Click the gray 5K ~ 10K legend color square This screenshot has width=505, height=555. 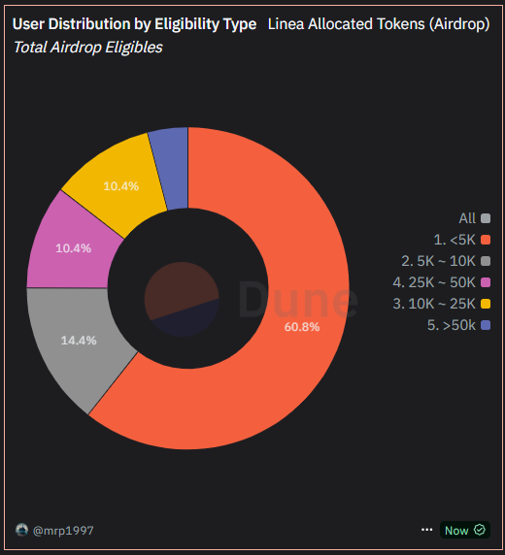click(x=486, y=261)
